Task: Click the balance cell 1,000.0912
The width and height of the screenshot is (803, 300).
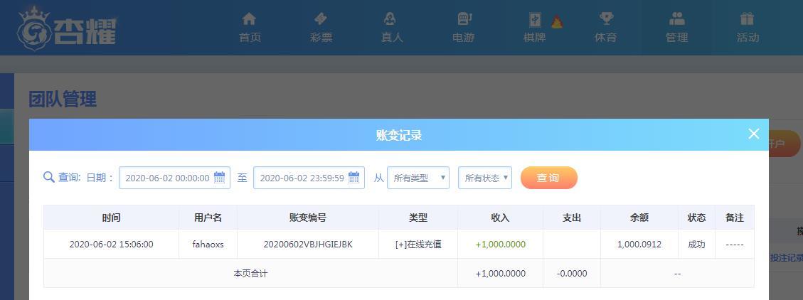Action: 639,245
